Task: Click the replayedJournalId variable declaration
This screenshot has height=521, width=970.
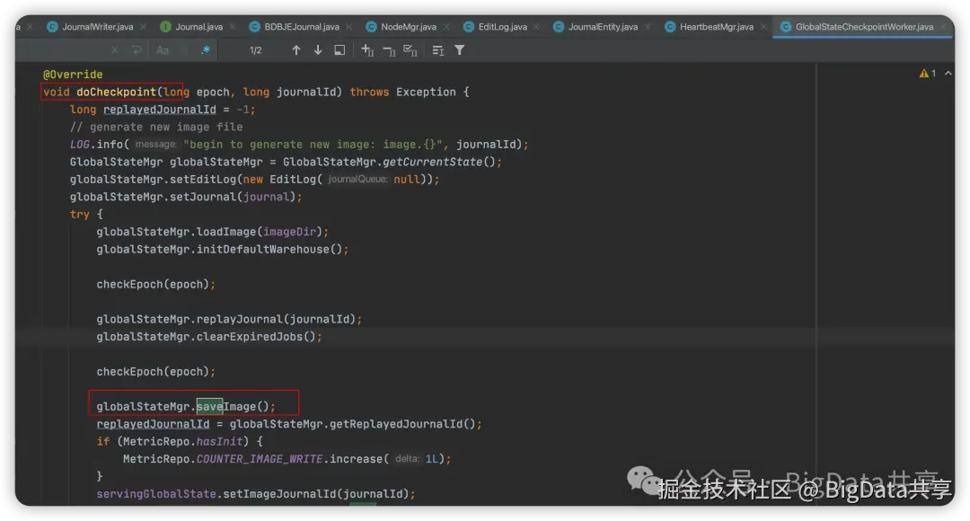Action: [x=160, y=110]
